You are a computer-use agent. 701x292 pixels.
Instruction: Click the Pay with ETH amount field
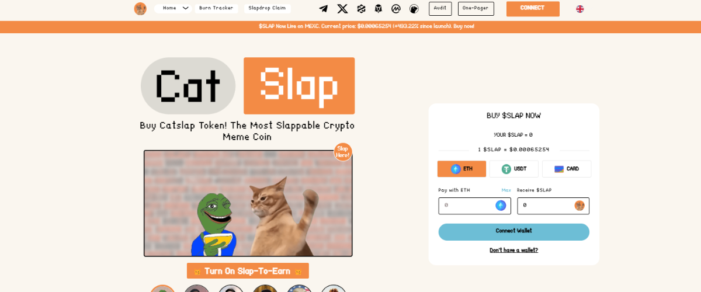click(474, 206)
